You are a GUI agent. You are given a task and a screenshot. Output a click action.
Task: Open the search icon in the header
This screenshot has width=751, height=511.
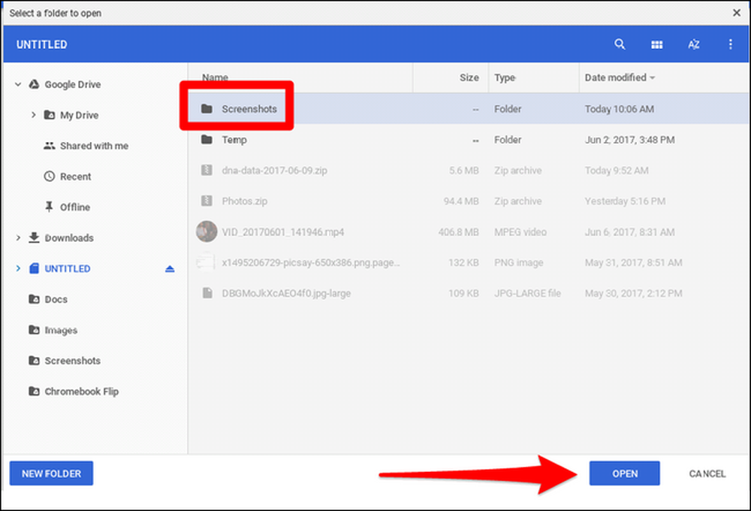tap(620, 44)
